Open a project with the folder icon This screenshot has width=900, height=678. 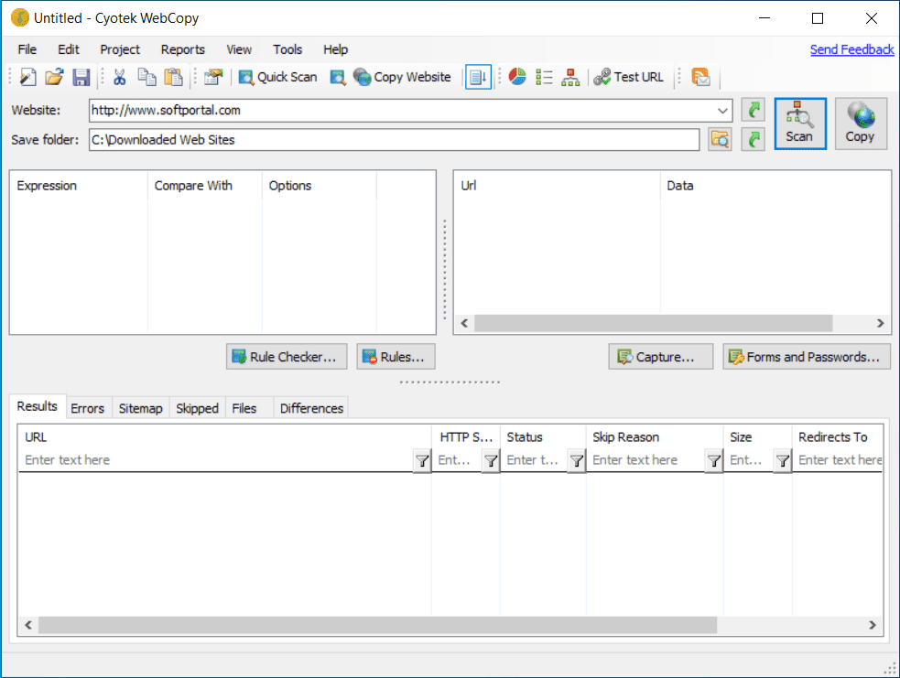tap(55, 78)
